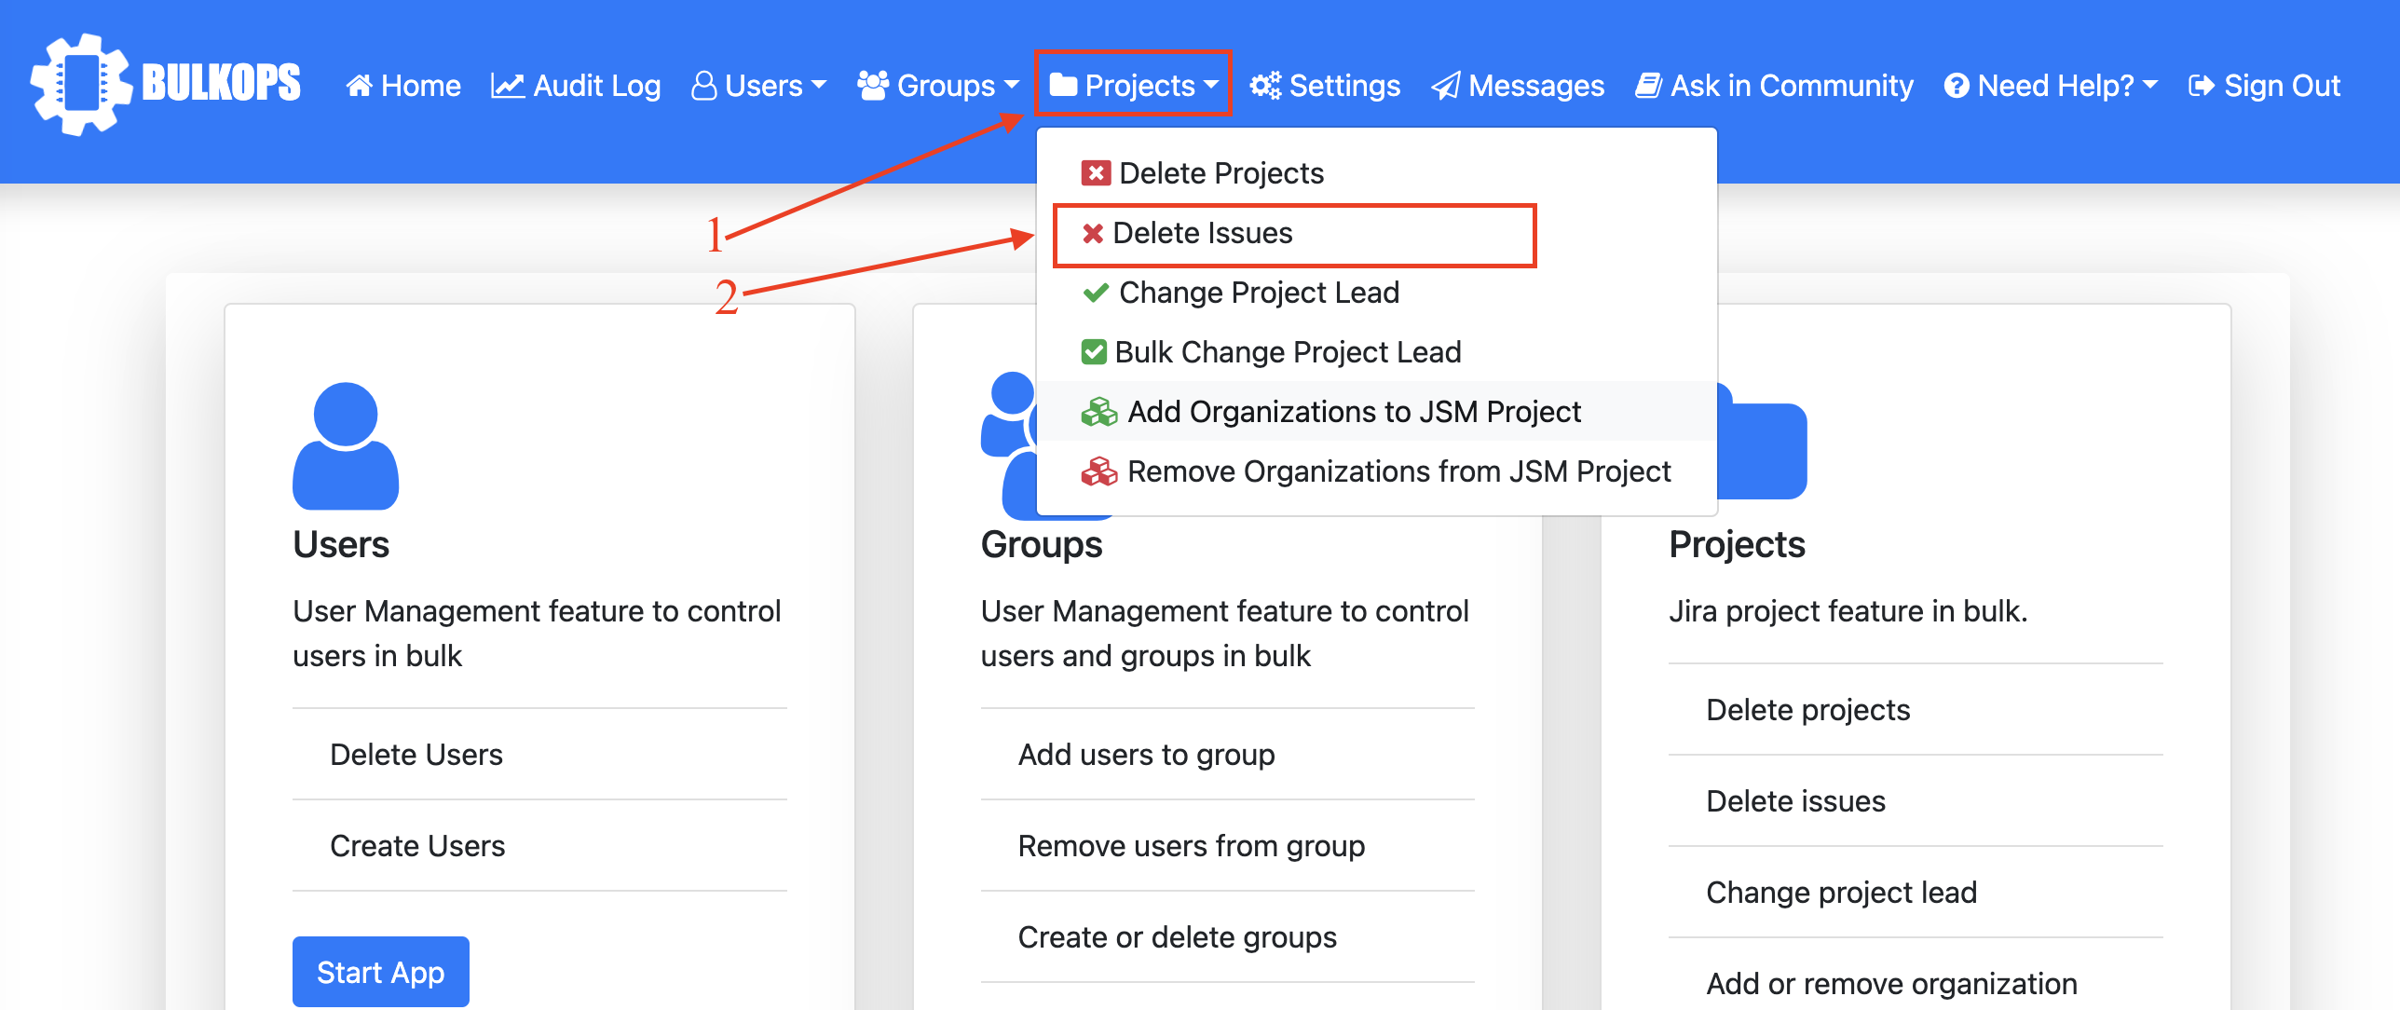Click the Messages paper plane icon
The width and height of the screenshot is (2400, 1010).
[x=1445, y=86]
